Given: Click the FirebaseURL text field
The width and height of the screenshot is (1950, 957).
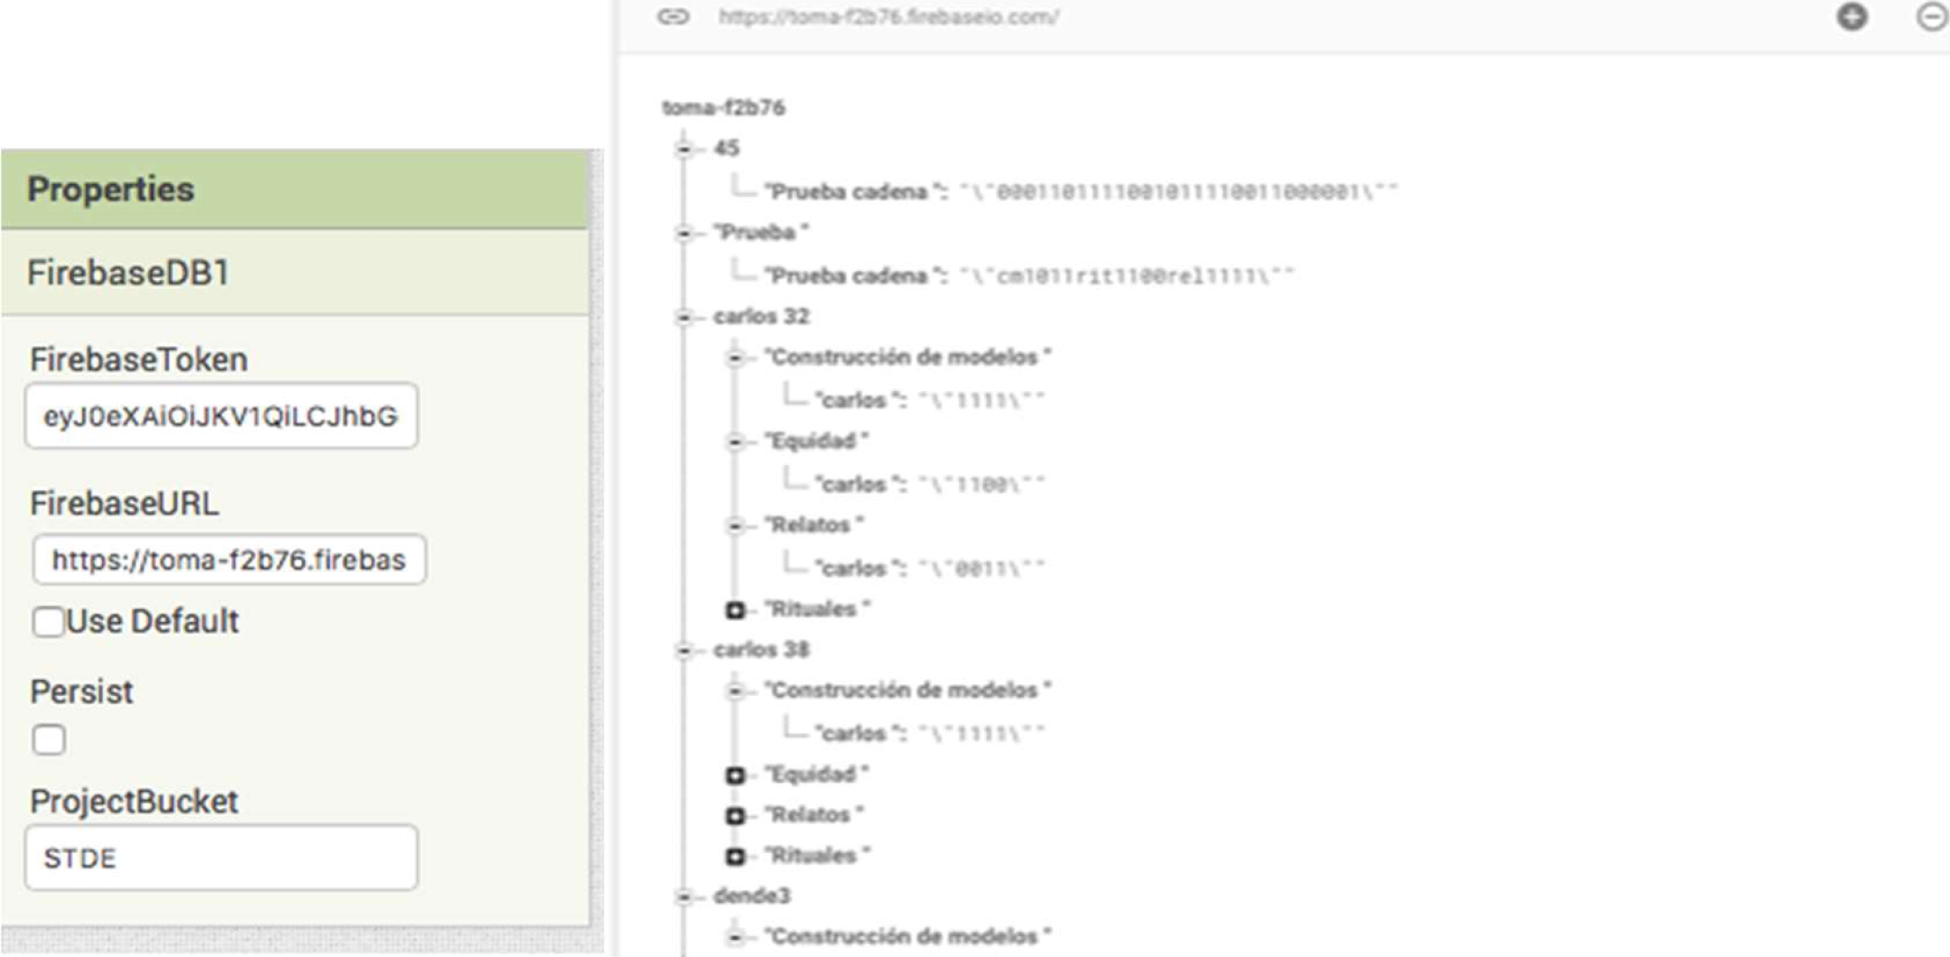Looking at the screenshot, I should tap(229, 560).
